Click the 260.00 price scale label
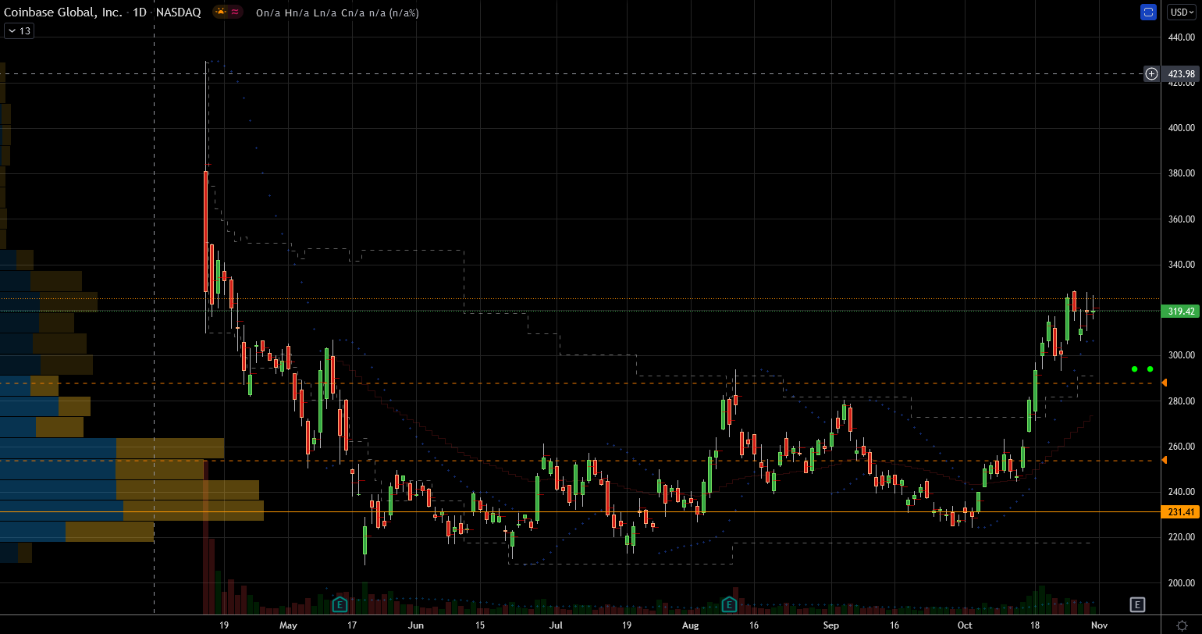 [1182, 447]
